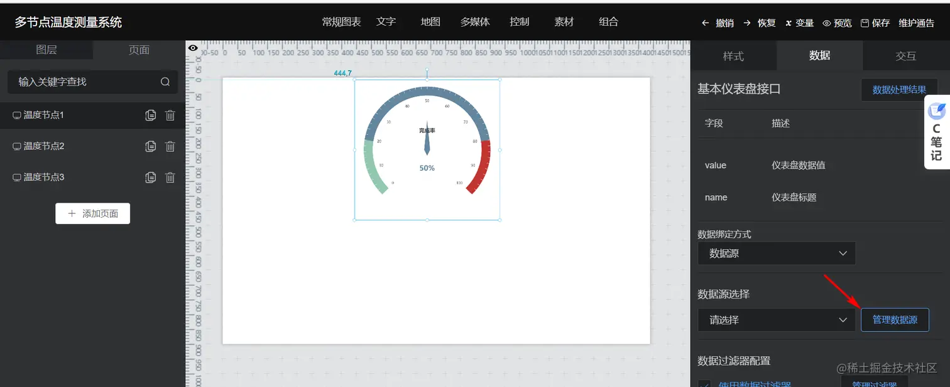This screenshot has width=950, height=387.
Task: Open 维护通告 notice
Action: (917, 23)
